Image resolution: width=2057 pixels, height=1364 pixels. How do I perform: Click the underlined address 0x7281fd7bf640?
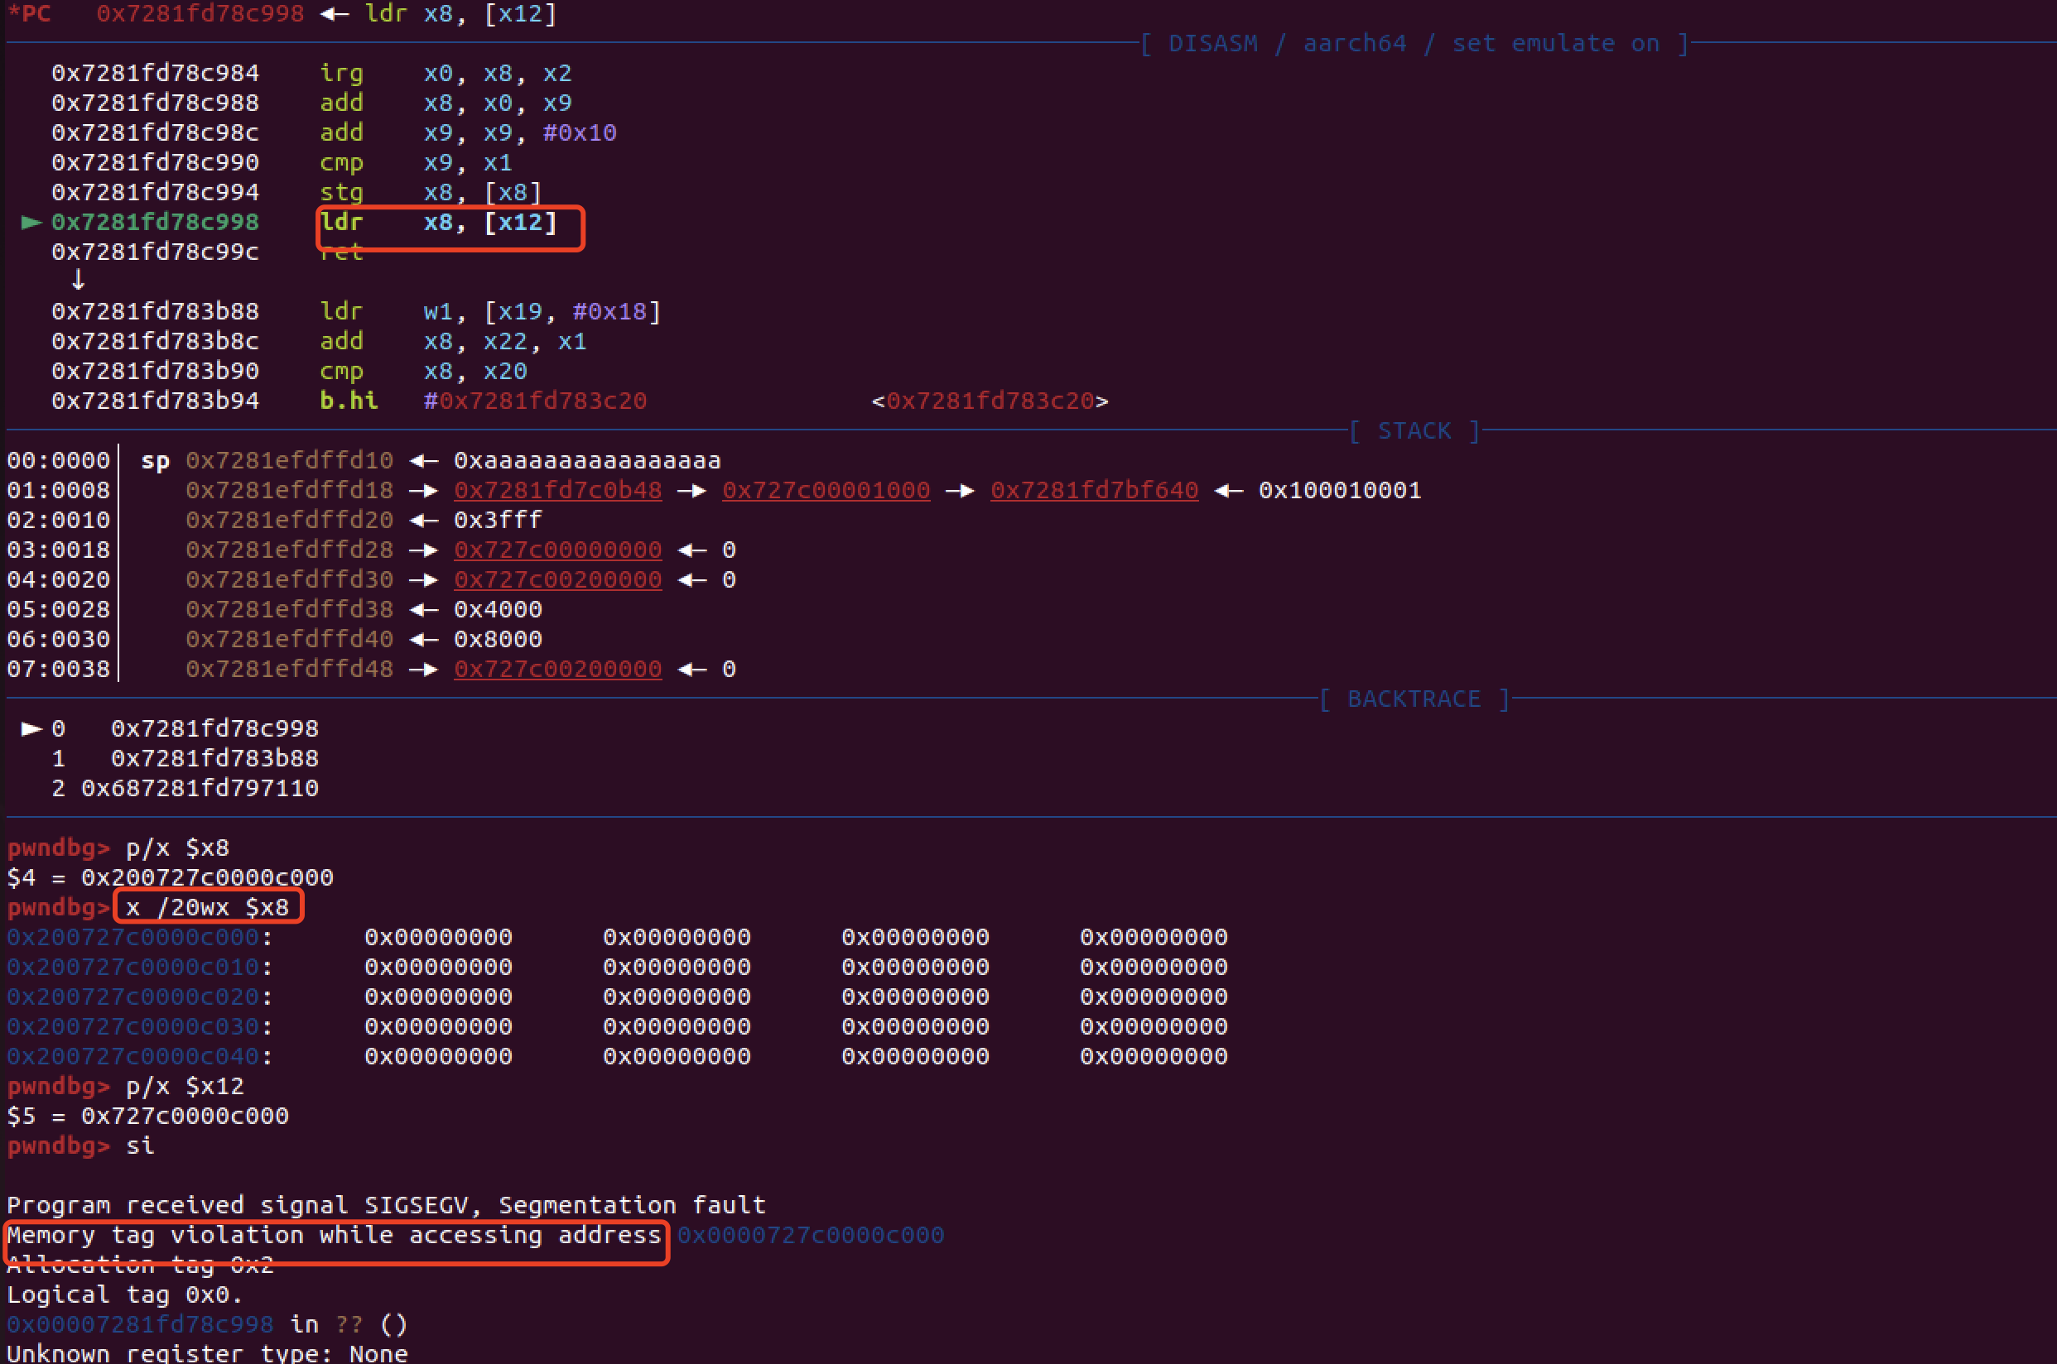pos(1094,491)
